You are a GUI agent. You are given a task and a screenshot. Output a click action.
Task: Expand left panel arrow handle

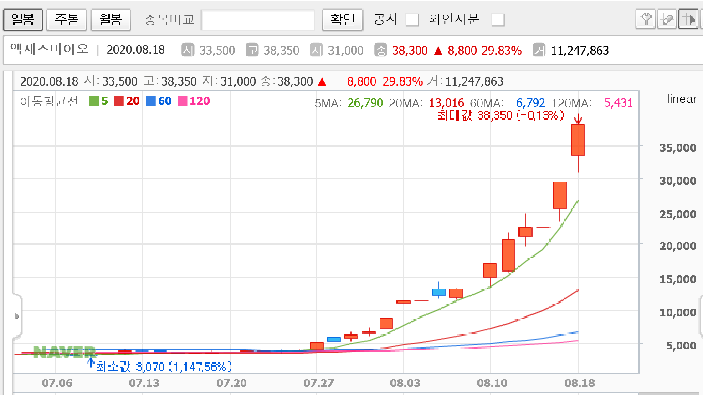pyautogui.click(x=17, y=316)
